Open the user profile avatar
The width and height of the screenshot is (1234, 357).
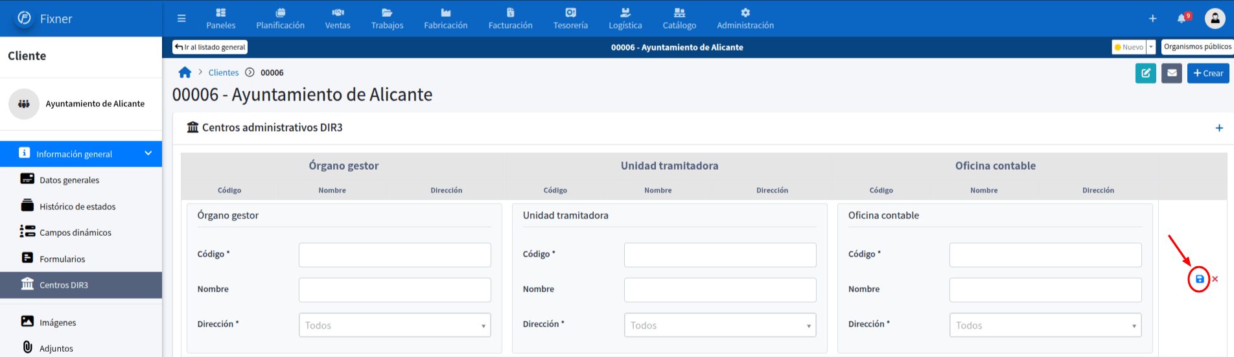[x=1215, y=18]
